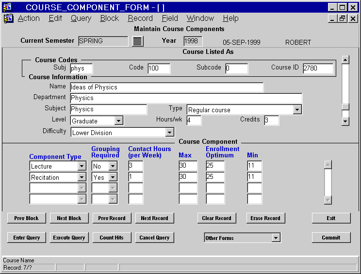Click the down arrow of the course scrollbar

click(x=345, y=121)
